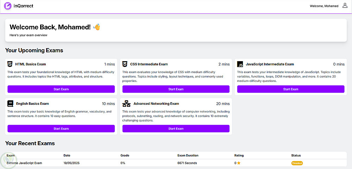Click the Advanced Networking exam description

(x=176, y=116)
